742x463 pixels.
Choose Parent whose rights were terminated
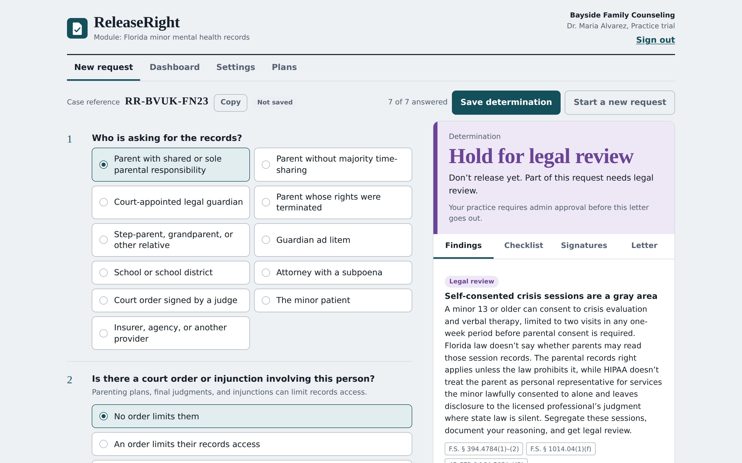[333, 202]
